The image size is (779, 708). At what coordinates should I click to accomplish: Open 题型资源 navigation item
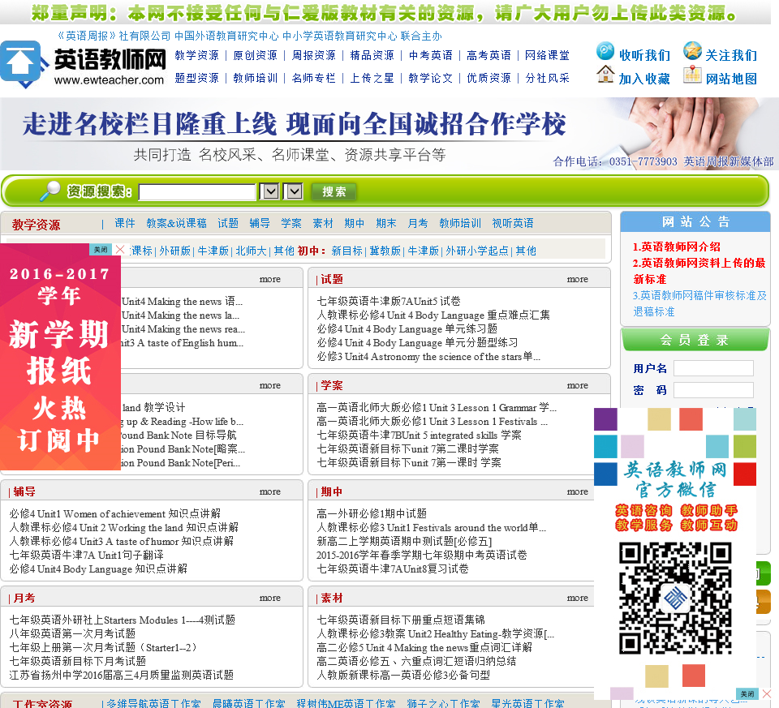pos(196,78)
